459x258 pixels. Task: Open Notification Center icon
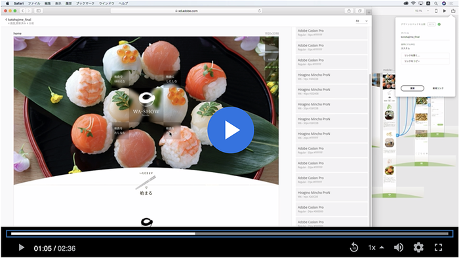point(452,3)
